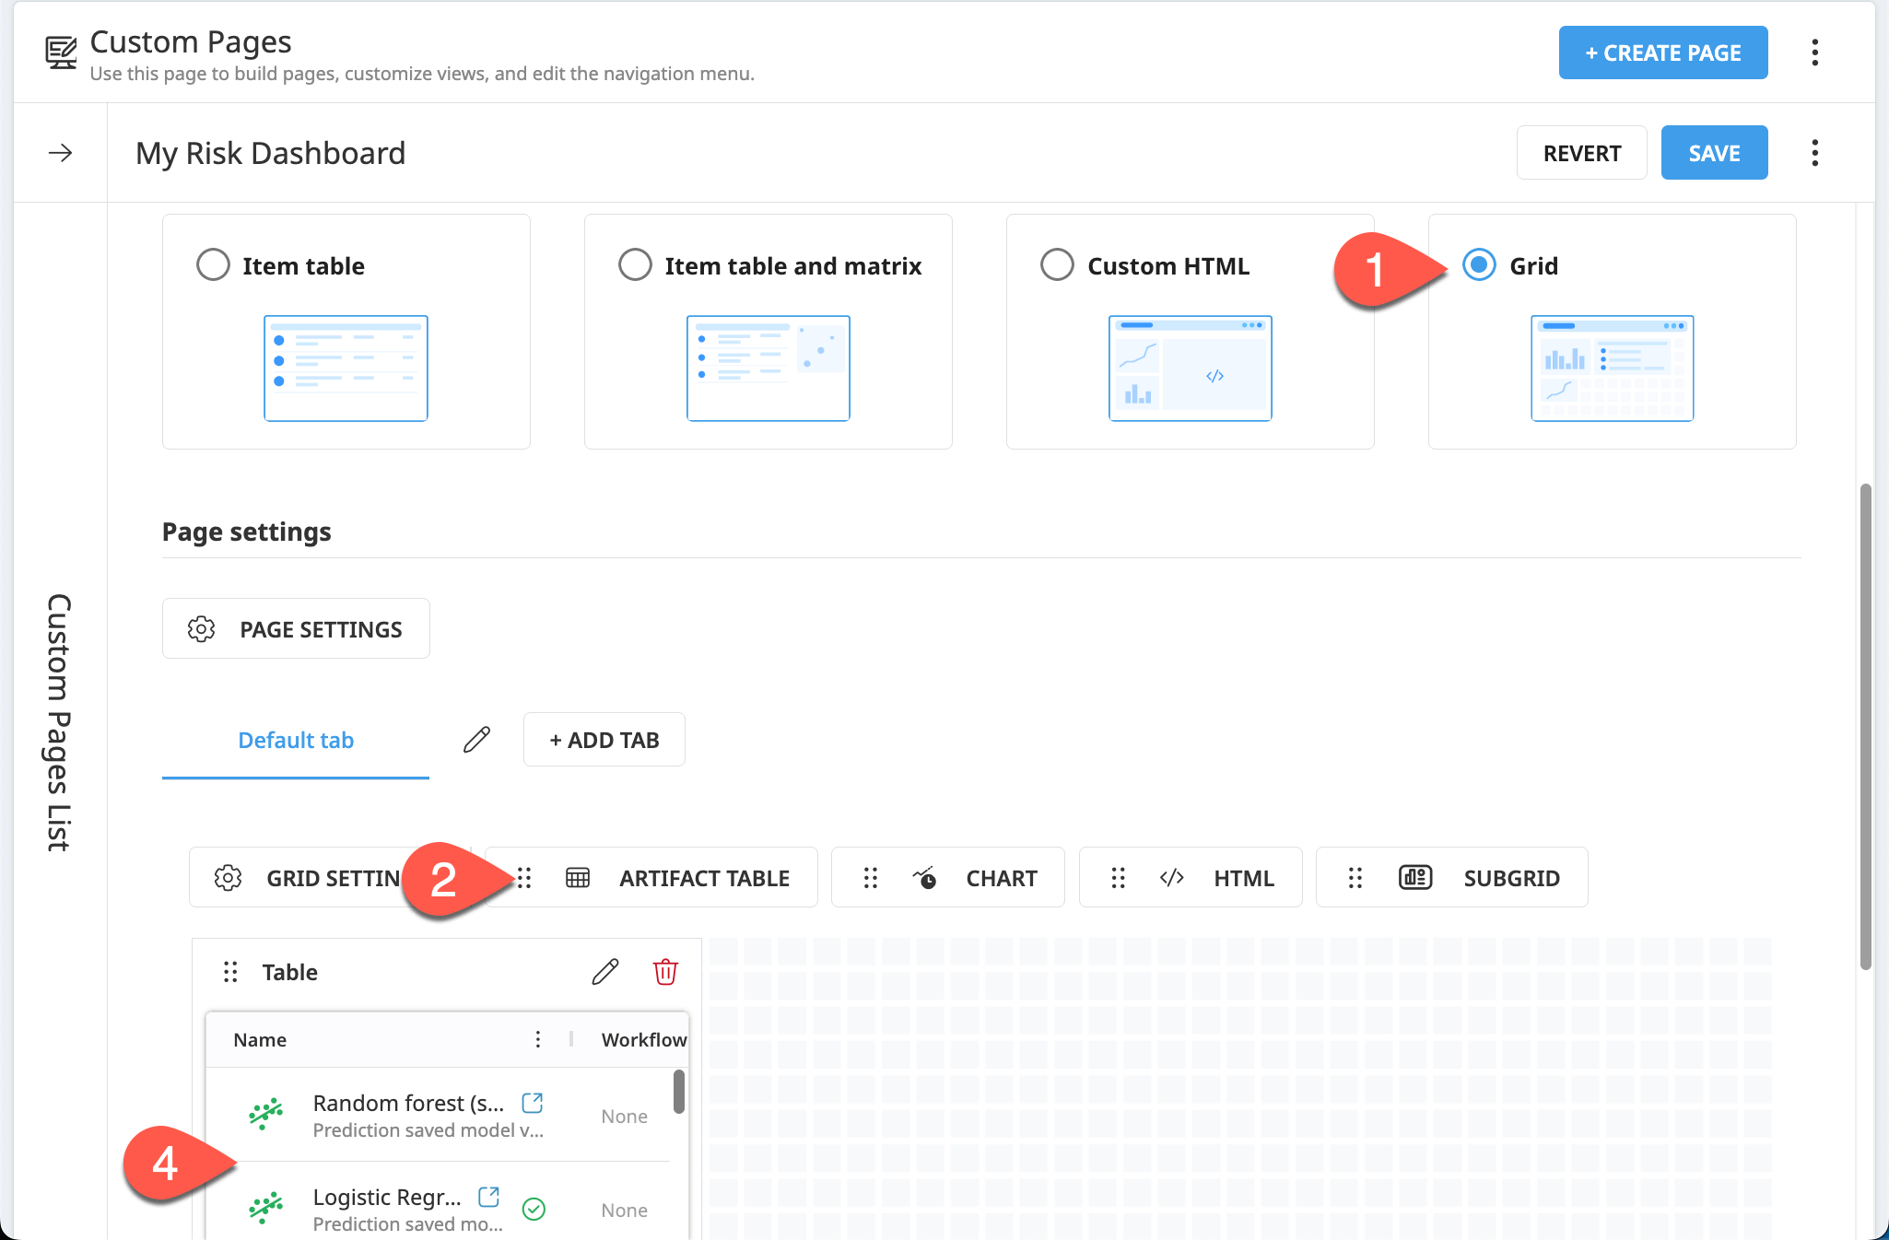Add a new tab
This screenshot has height=1240, width=1889.
(x=604, y=740)
